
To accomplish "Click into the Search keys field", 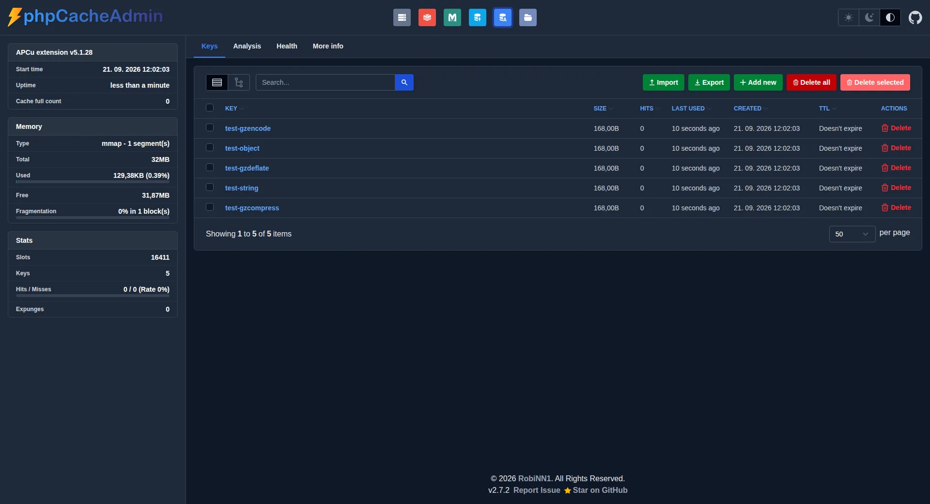I will pyautogui.click(x=325, y=82).
